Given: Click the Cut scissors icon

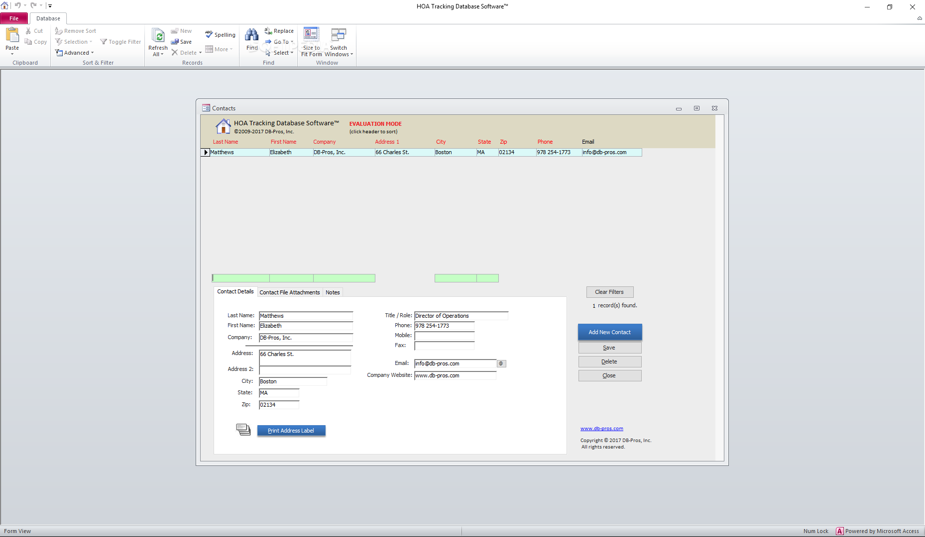Looking at the screenshot, I should pyautogui.click(x=29, y=31).
